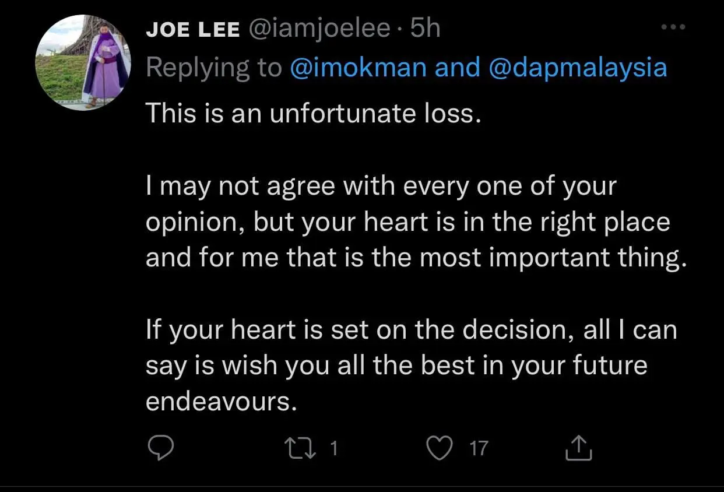This screenshot has width=724, height=492.
Task: Click Joe Lee's round profile avatar
Action: pyautogui.click(x=84, y=64)
